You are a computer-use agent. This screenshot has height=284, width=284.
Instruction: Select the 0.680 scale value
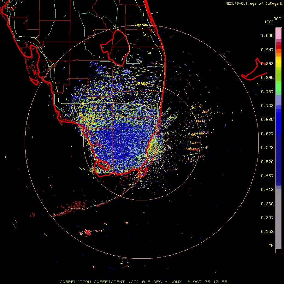tap(267, 120)
